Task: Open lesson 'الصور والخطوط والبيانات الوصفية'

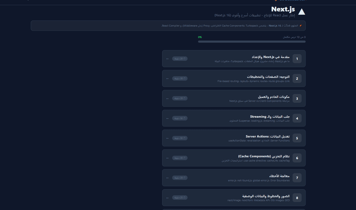Action: click(234, 198)
